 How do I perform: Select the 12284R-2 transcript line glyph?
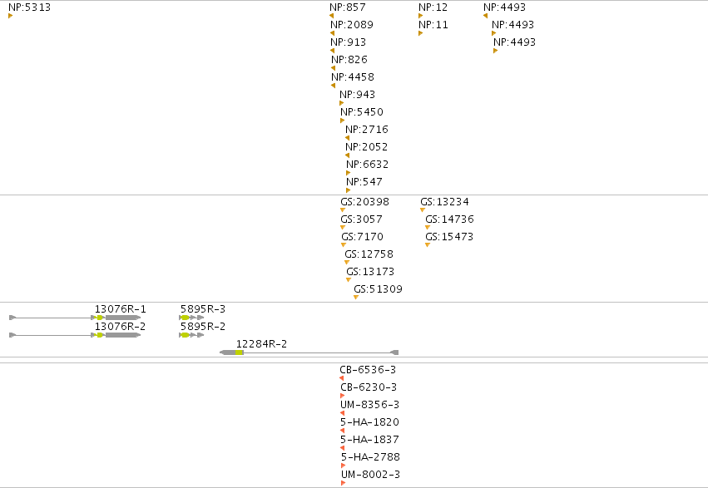[x=309, y=352]
